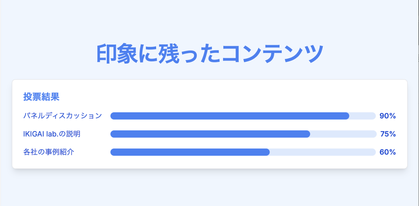Click the unfilled section of IKIGAI lab. bar

(x=342, y=134)
